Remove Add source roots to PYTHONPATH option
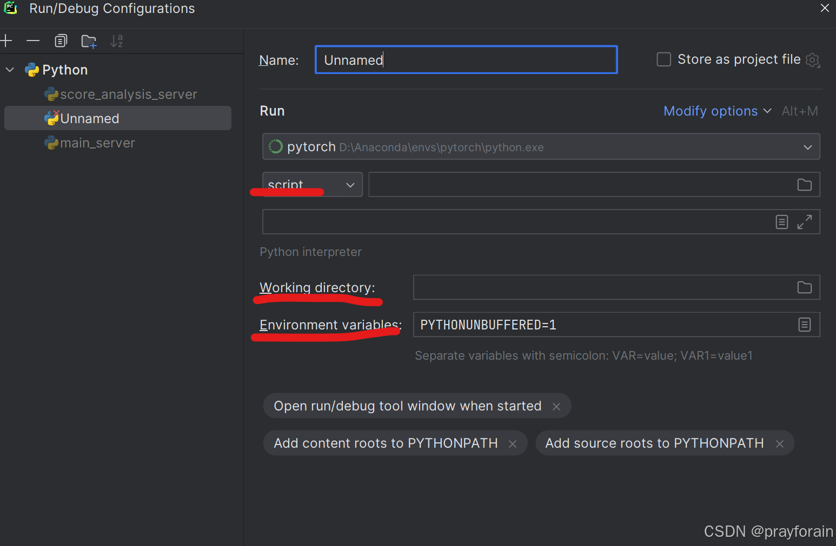Screen dimensions: 836x546 click(x=779, y=444)
